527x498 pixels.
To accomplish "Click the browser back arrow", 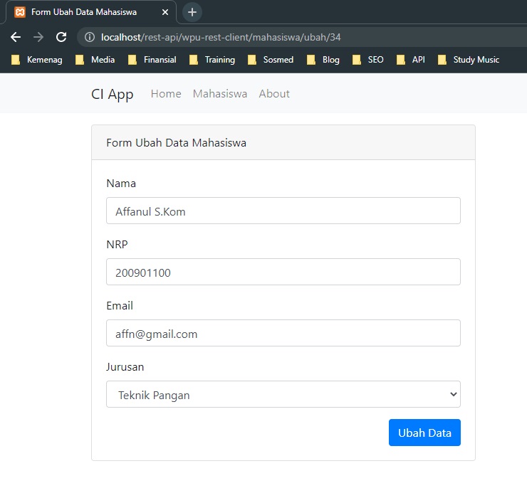I will click(16, 37).
